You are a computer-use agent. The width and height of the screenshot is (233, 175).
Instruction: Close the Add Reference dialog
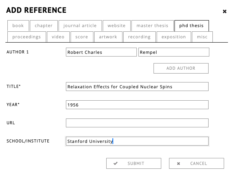[224, 12]
